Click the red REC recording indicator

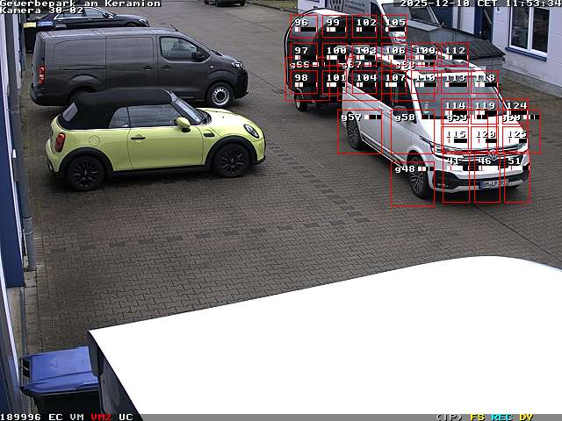tap(501, 417)
